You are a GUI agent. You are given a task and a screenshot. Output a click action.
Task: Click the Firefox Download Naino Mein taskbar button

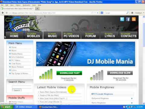(49, 107)
